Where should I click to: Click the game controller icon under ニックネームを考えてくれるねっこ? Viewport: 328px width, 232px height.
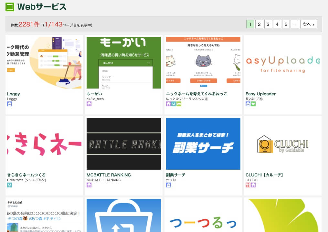tap(179, 104)
